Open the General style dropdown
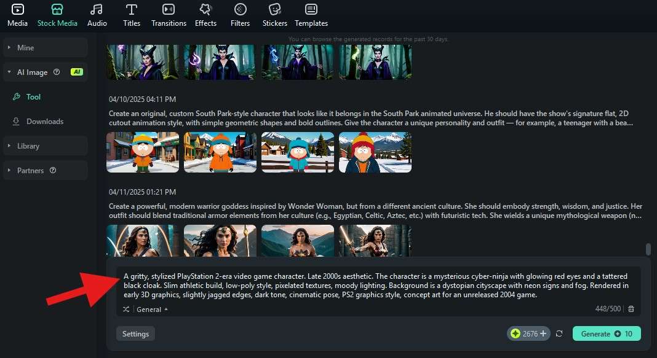This screenshot has height=358, width=657. pos(152,309)
